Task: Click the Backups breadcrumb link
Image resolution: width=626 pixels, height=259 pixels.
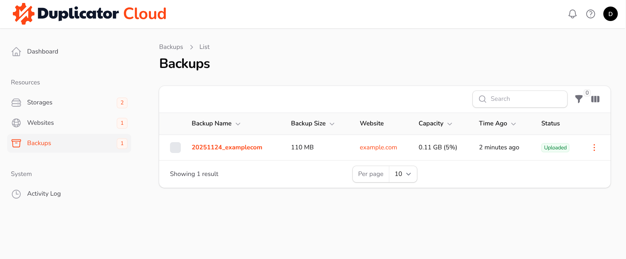Action: (x=171, y=47)
